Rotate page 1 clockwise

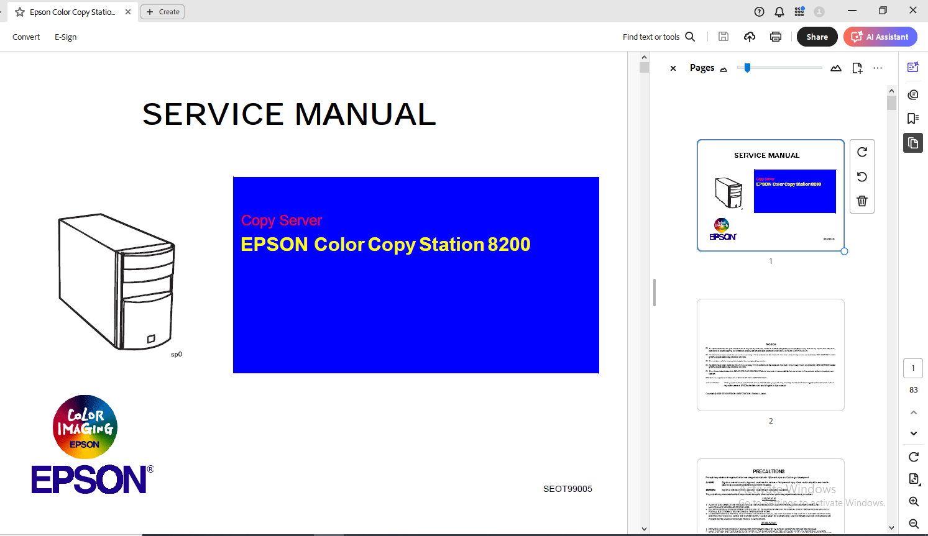(x=862, y=152)
